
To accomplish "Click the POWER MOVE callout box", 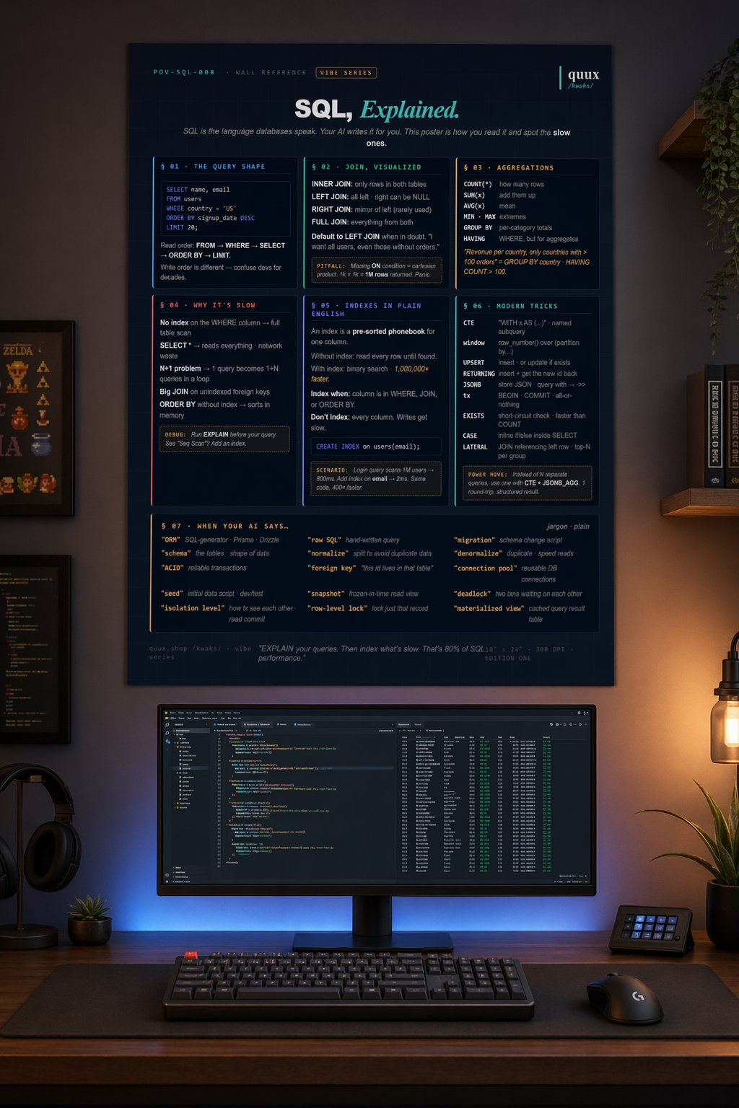I will click(527, 483).
